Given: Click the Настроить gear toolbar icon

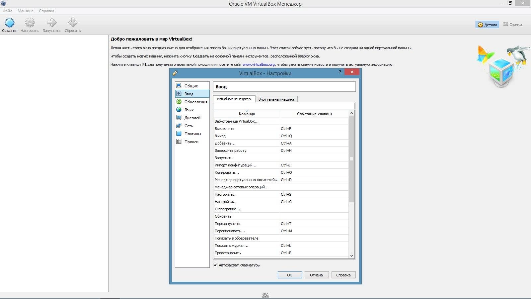Looking at the screenshot, I should (30, 23).
